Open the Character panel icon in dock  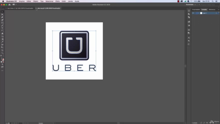(x=189, y=38)
